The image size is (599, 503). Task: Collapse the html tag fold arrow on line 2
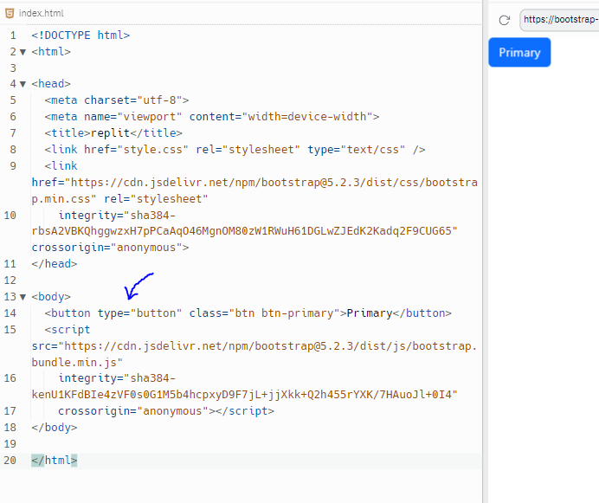coord(23,52)
